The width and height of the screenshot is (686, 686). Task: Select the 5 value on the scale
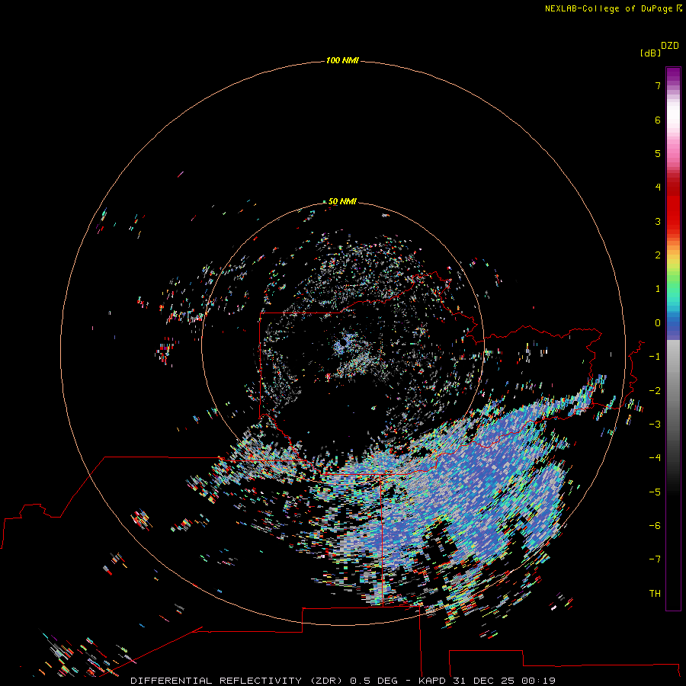(x=658, y=153)
